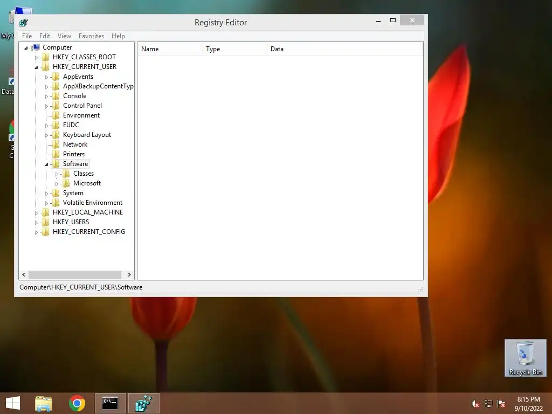Viewport: 552px width, 414px height.
Task: Select the Printers key label
Action: (x=73, y=154)
